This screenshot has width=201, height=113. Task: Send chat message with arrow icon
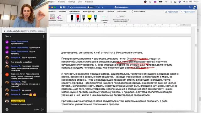(42, 110)
